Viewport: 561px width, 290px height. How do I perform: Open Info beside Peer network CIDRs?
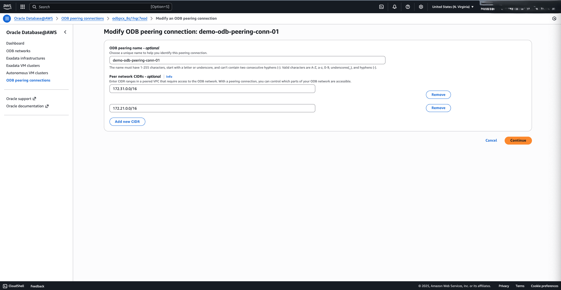point(169,77)
